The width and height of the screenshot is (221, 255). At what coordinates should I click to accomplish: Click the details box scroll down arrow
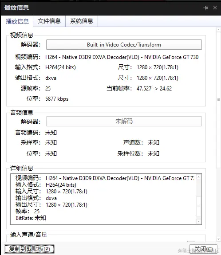pos(198,221)
